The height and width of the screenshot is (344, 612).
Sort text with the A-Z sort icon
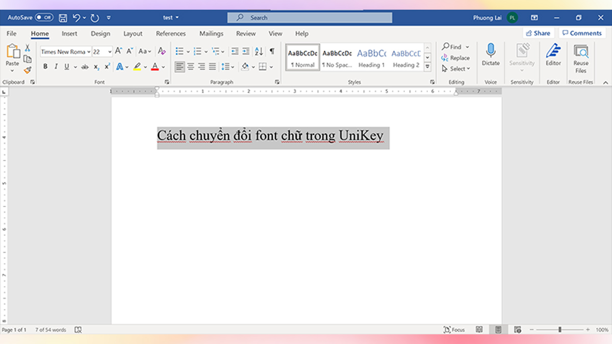pyautogui.click(x=259, y=51)
